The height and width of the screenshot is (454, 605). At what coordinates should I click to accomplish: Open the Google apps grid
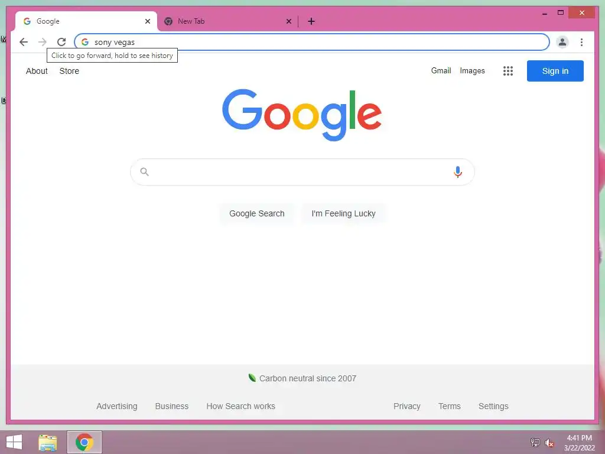508,71
